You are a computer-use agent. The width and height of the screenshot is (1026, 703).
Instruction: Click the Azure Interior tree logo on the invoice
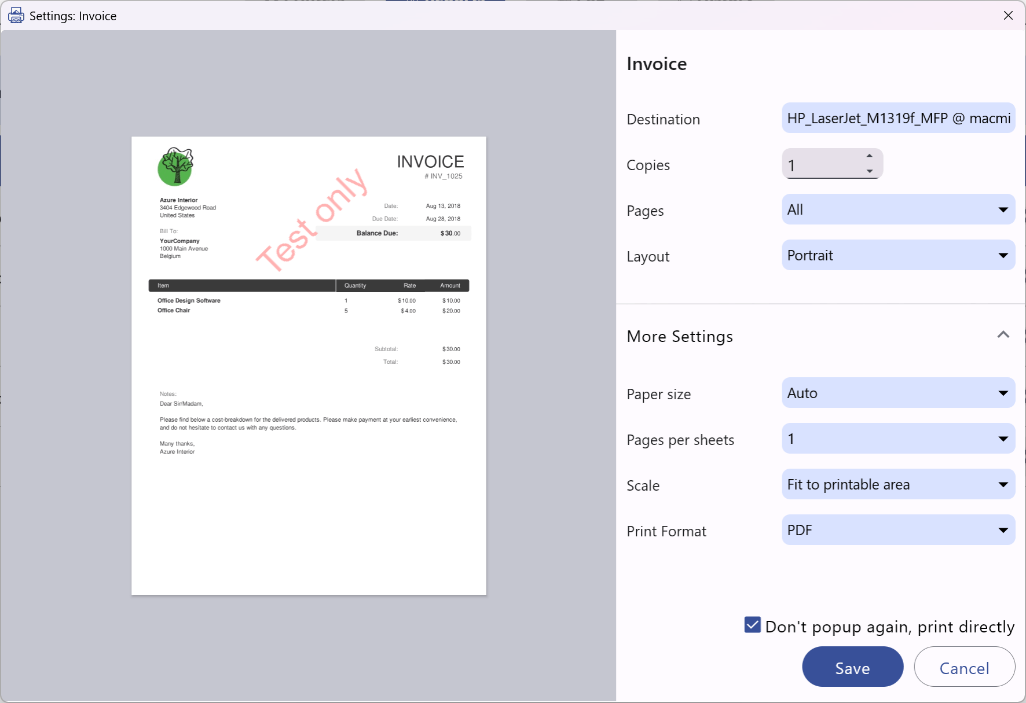point(174,167)
